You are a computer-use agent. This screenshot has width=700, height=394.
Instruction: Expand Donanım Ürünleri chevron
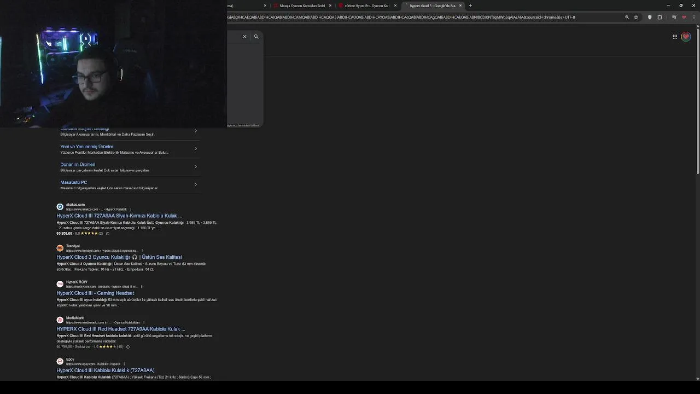point(196,166)
